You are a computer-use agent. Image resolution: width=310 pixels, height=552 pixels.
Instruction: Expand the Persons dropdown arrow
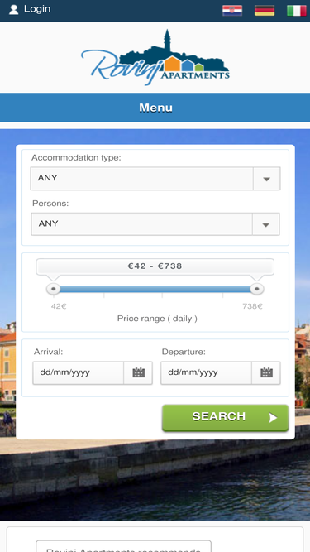(265, 224)
